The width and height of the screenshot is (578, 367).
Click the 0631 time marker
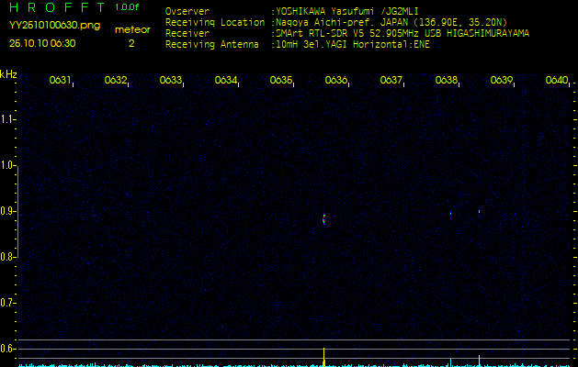(x=60, y=80)
